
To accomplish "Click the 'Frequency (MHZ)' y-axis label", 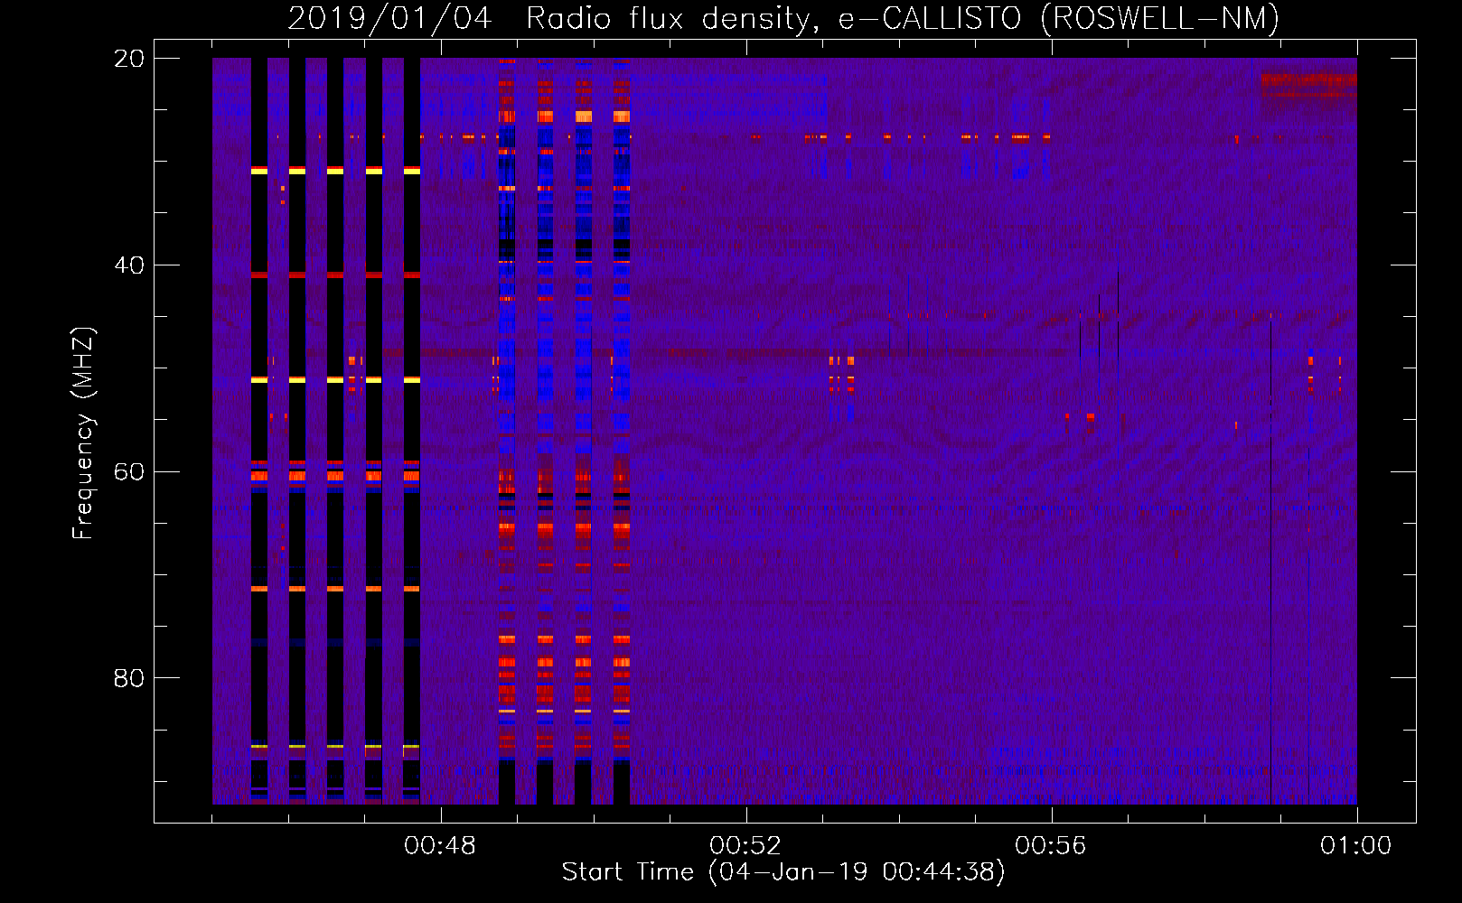I will click(x=82, y=433).
